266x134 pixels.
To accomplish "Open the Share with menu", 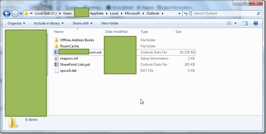I will (83, 23).
